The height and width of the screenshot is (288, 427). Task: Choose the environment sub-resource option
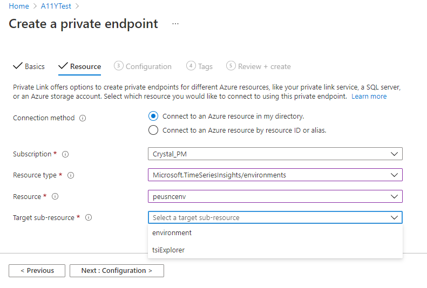(x=172, y=233)
